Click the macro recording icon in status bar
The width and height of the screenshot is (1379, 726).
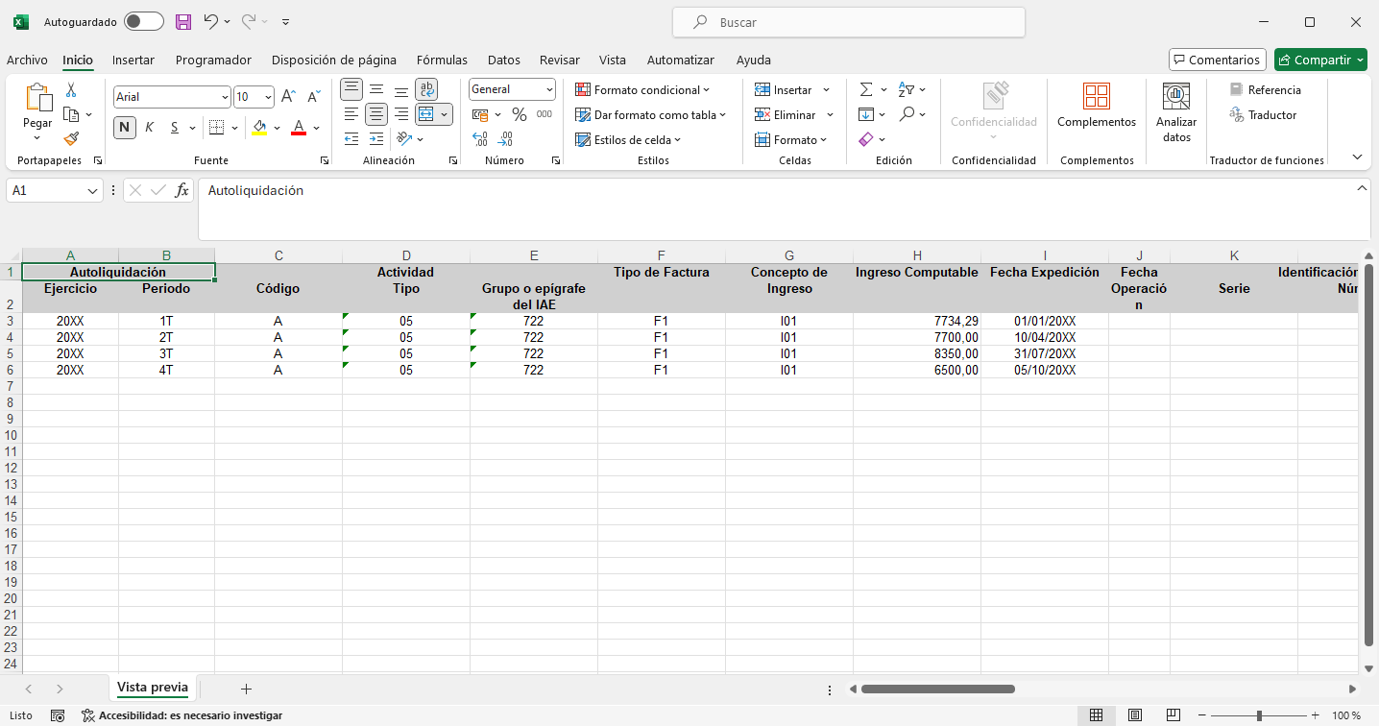[x=58, y=715]
